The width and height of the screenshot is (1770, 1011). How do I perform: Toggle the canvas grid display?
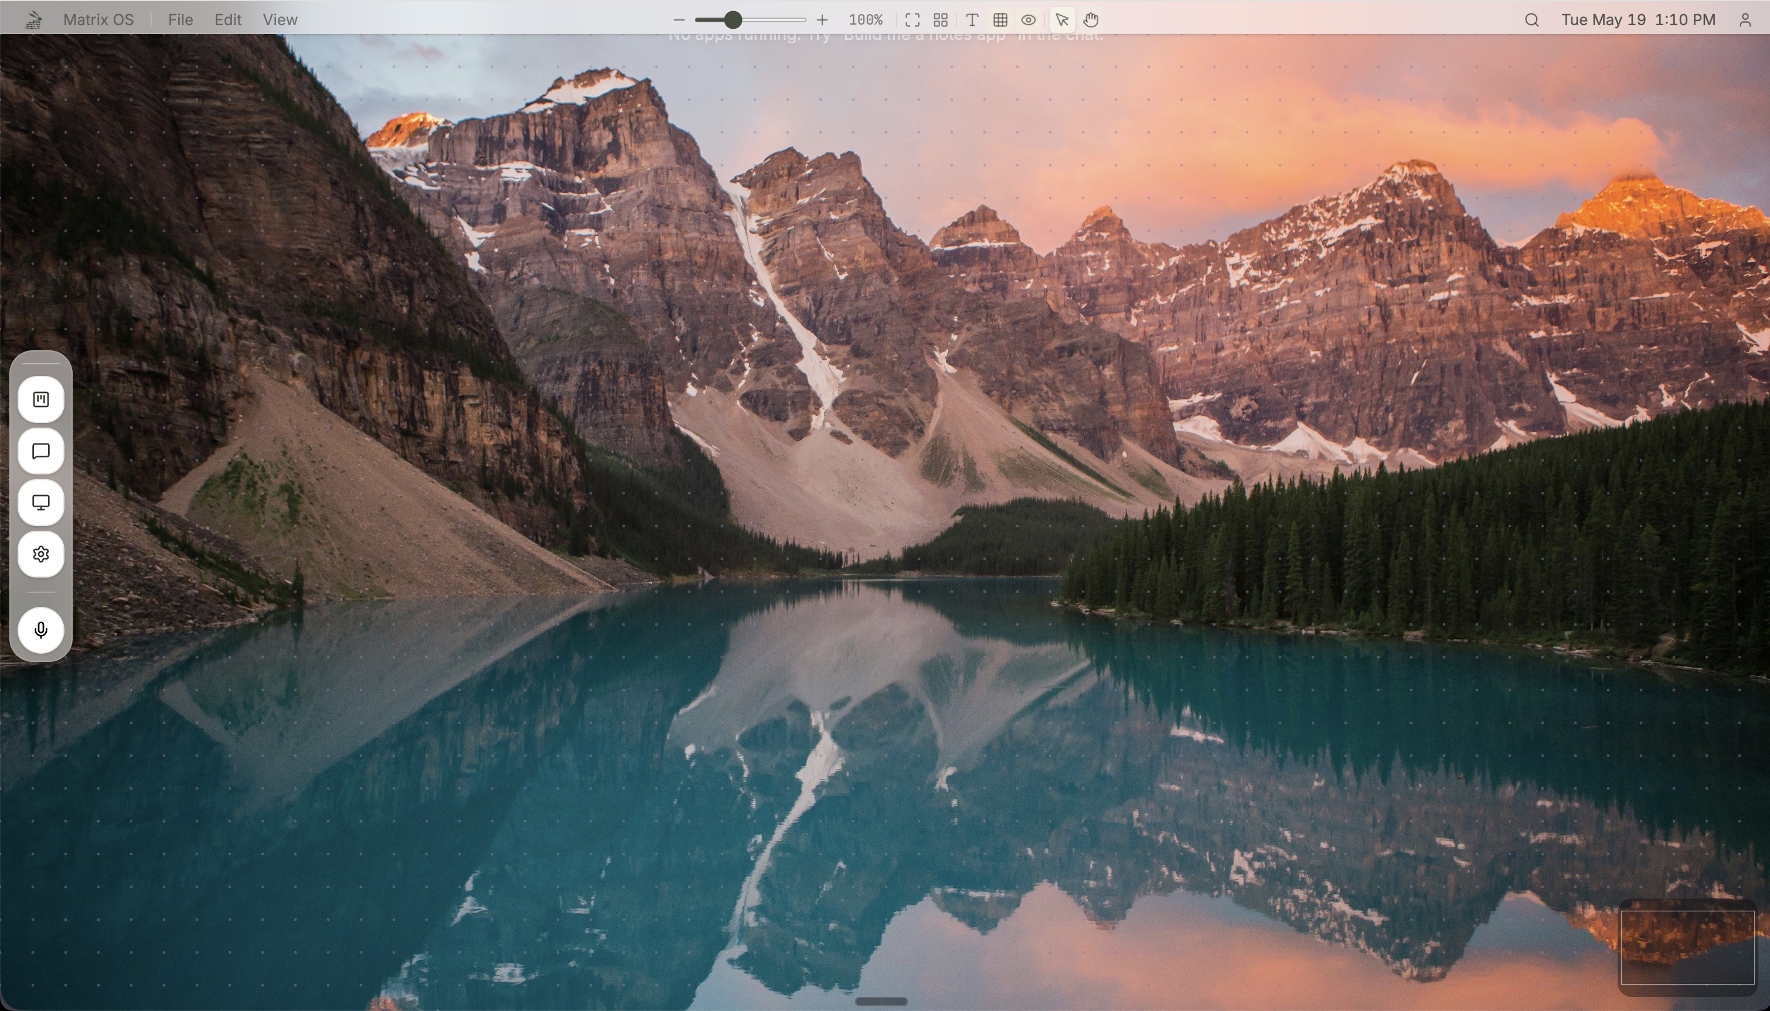pos(1000,20)
